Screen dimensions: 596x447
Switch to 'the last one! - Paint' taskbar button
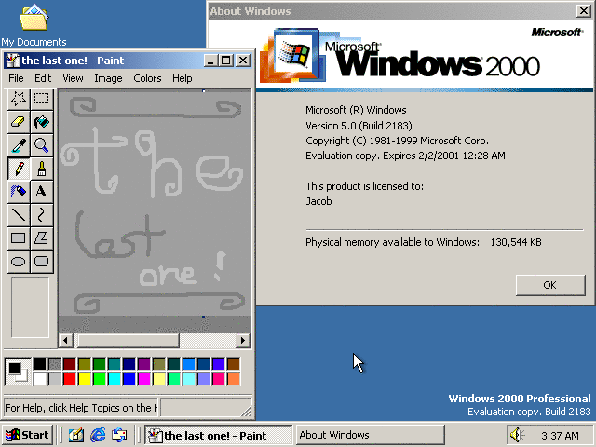pyautogui.click(x=218, y=435)
